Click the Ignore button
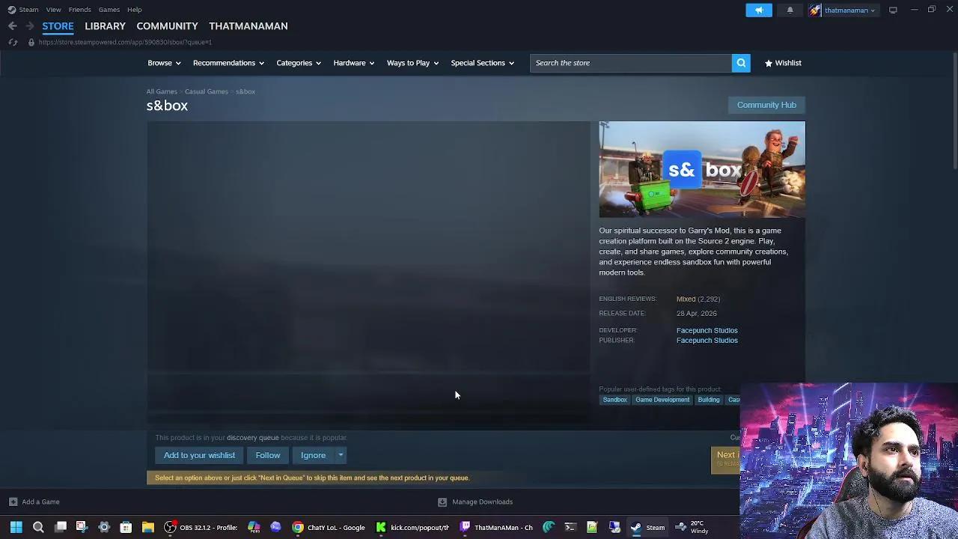958x539 pixels. click(314, 455)
